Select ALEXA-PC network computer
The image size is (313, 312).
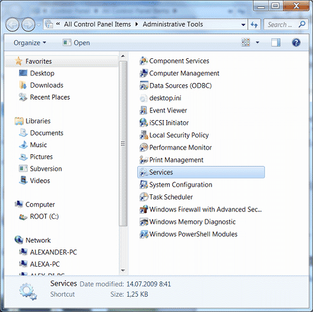click(x=45, y=264)
